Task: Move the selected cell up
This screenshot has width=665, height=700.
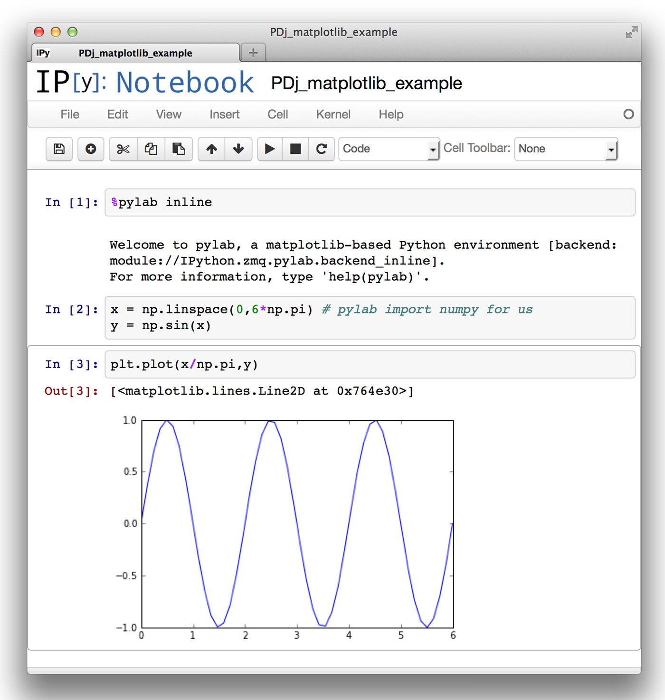Action: pyautogui.click(x=211, y=149)
